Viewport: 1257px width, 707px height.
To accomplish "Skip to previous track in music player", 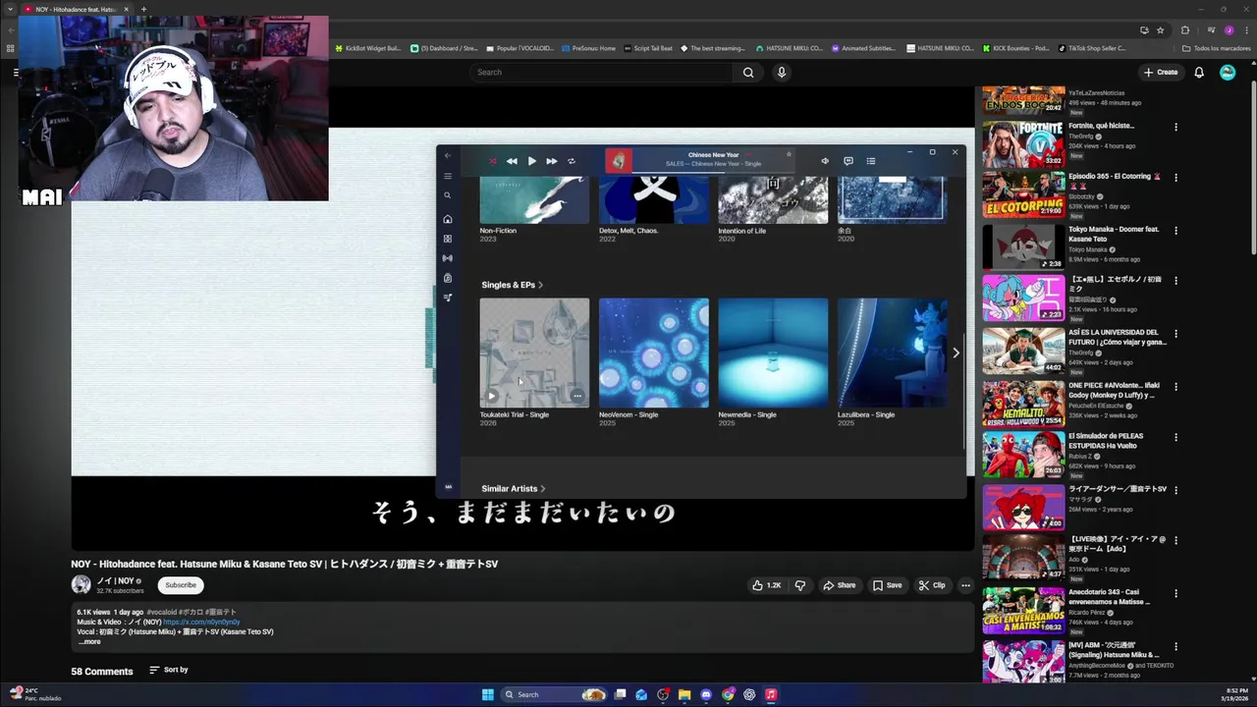I will click(512, 161).
